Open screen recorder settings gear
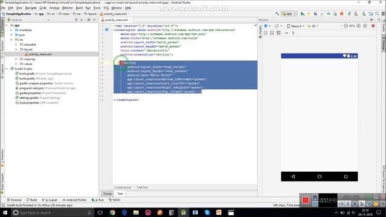Image resolution: width=386 pixels, height=217 pixels. click(383, 204)
